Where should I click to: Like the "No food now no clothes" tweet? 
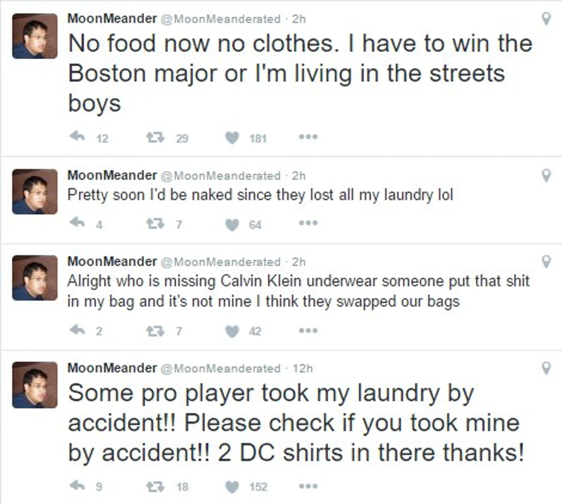tap(232, 138)
